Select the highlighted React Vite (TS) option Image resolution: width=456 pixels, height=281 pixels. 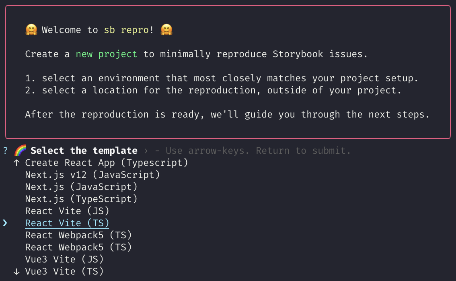[67, 223]
